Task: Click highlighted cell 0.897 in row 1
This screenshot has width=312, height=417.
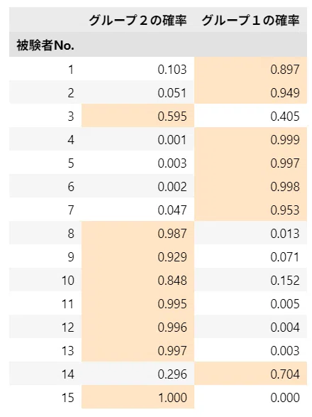Action: (250, 69)
